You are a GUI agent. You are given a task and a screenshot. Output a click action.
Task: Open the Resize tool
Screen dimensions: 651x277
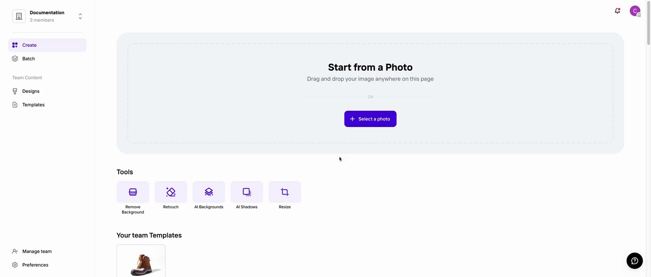pos(285,192)
